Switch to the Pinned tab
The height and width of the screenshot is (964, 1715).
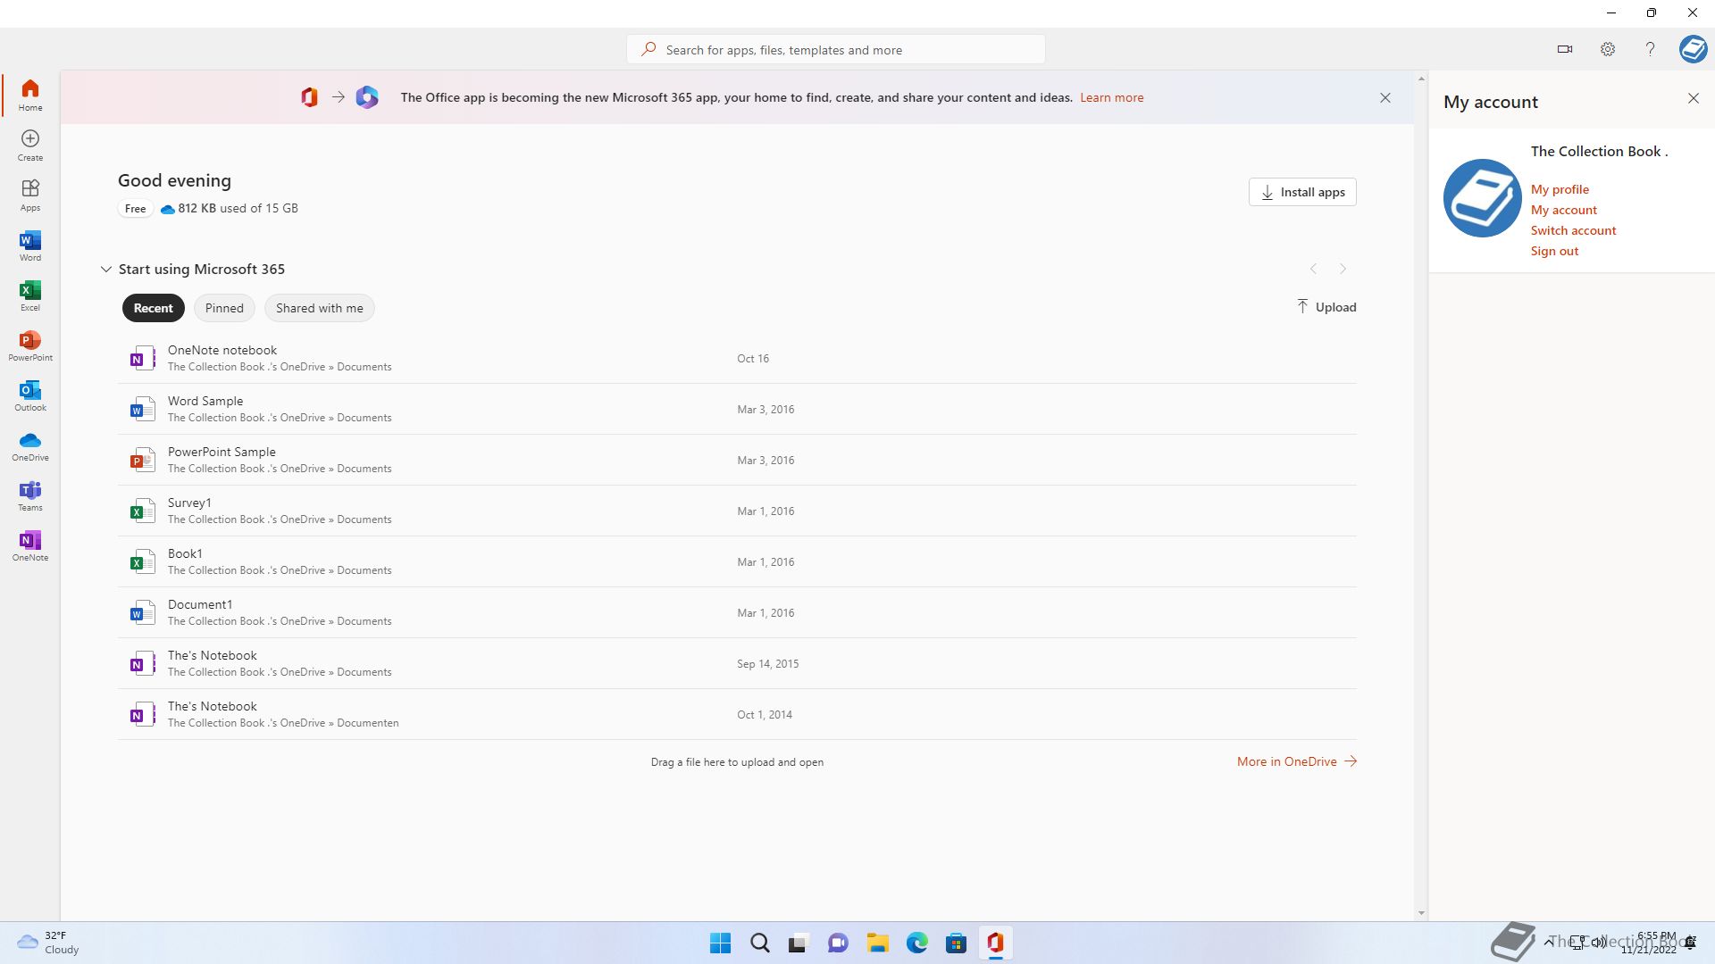click(x=224, y=308)
